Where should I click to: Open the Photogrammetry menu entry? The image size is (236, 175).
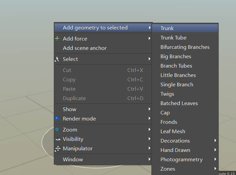(185, 160)
